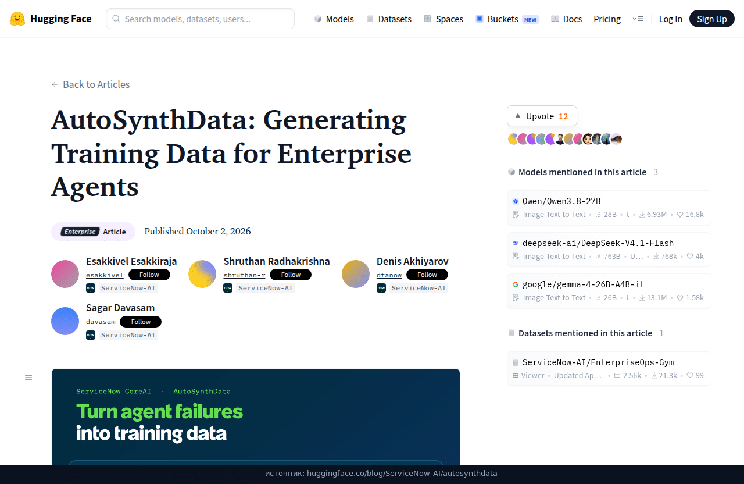Click the Hugging Face brand name text
Viewport: 744px width, 484px height.
coord(61,19)
